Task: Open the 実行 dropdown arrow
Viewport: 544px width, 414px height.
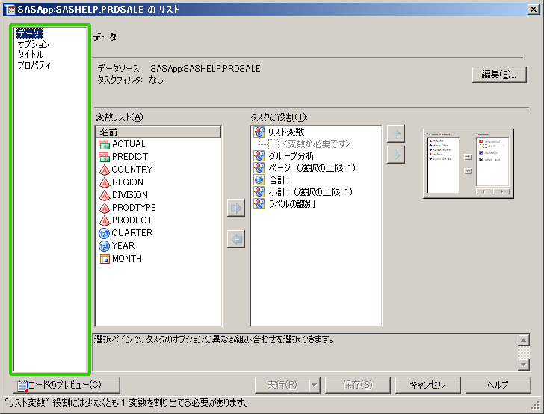Action: point(315,385)
